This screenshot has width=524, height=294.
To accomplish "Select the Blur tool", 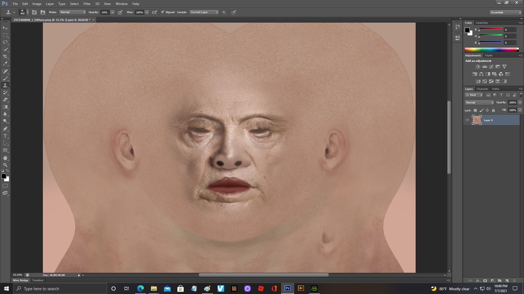I will (5, 114).
